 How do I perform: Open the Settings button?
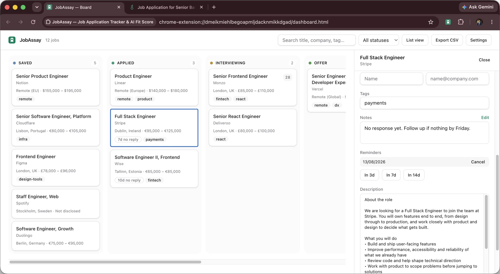click(x=478, y=40)
